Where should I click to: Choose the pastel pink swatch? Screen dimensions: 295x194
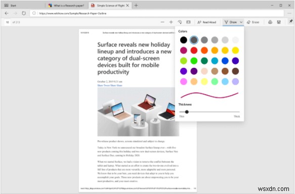[x=184, y=82]
